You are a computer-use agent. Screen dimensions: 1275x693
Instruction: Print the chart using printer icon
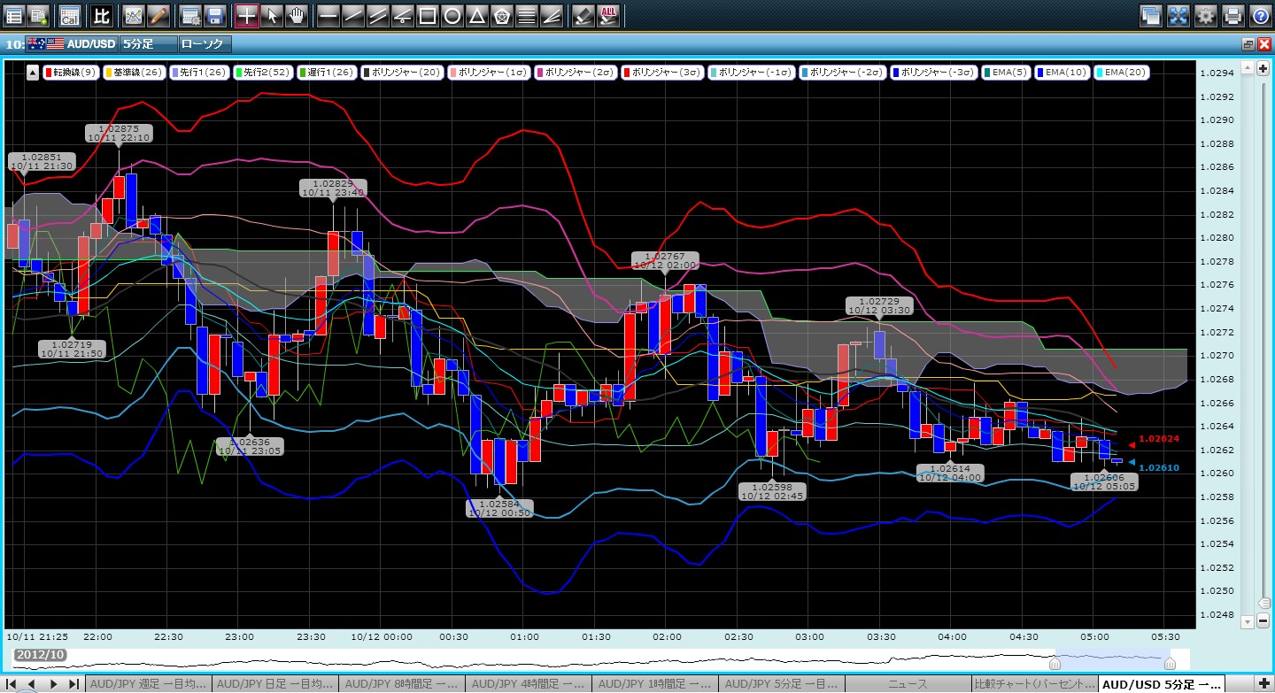[1232, 15]
